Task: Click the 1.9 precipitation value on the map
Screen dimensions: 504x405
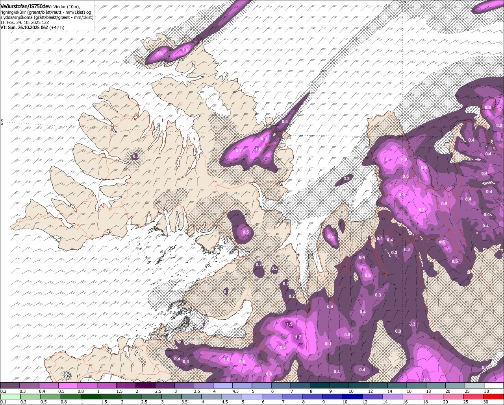Action: coord(289,324)
